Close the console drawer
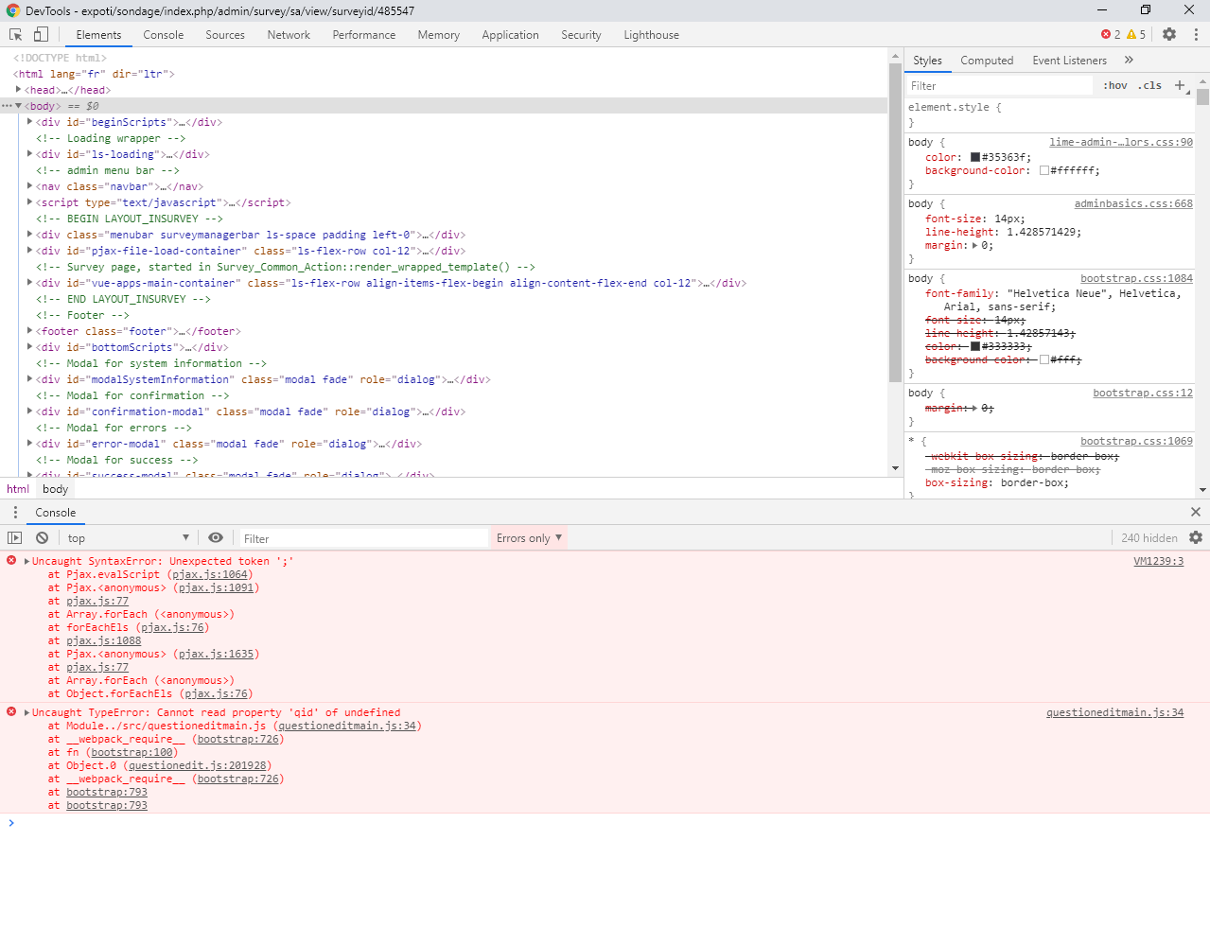Screen dimensions: 1210x928 [1196, 513]
